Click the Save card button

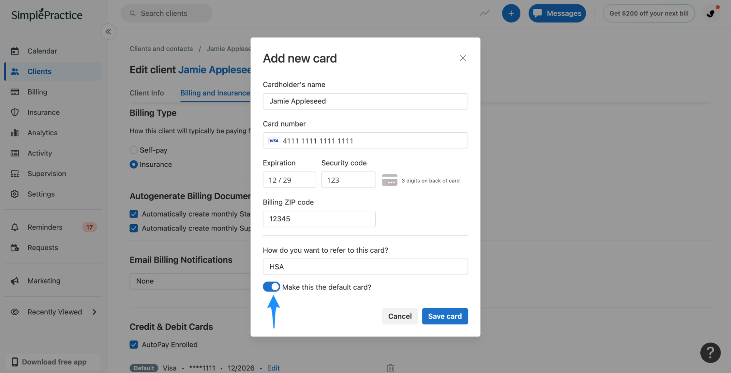[x=445, y=316]
